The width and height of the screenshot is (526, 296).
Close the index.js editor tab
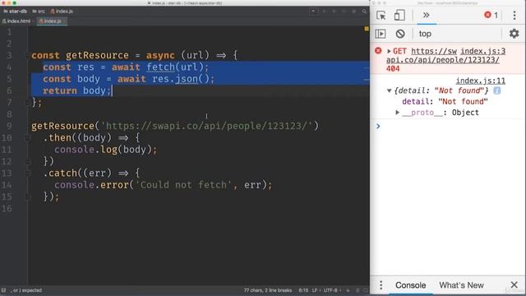[64, 21]
